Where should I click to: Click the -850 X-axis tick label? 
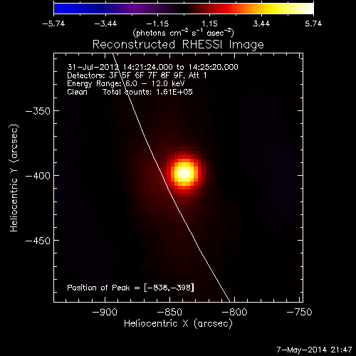[x=169, y=312]
